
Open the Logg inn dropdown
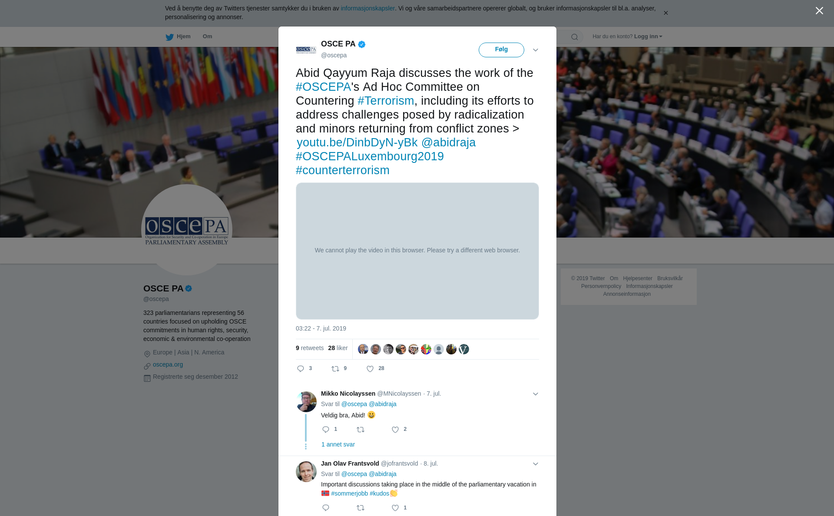(x=648, y=36)
